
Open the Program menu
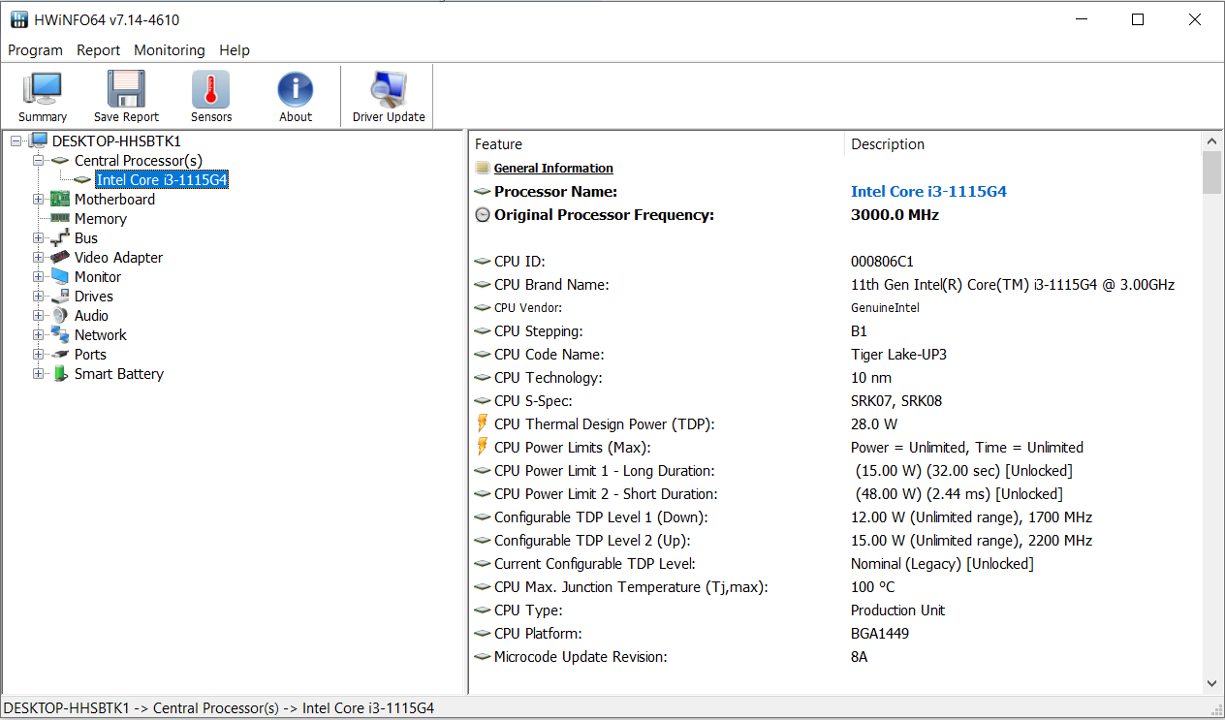coord(35,50)
